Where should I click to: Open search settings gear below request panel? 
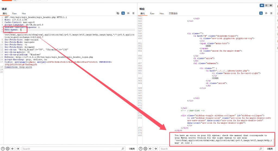[8, 149]
